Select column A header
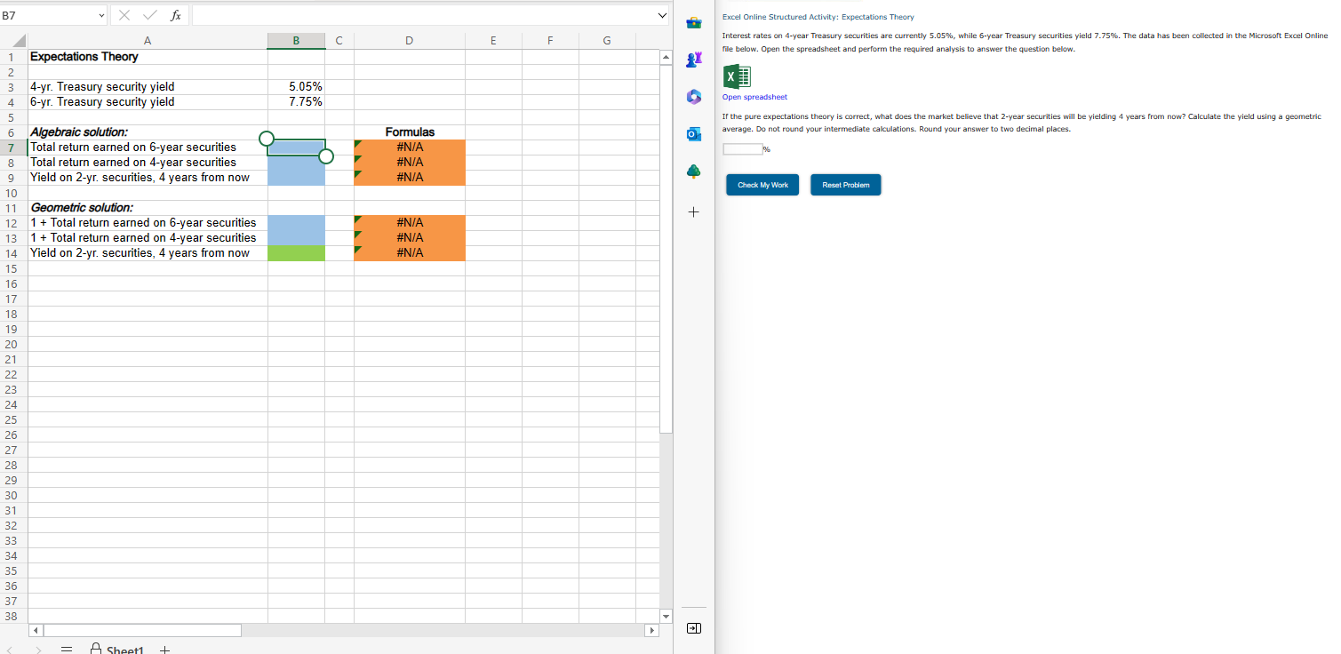Screen dimensions: 1341x654 click(148, 40)
